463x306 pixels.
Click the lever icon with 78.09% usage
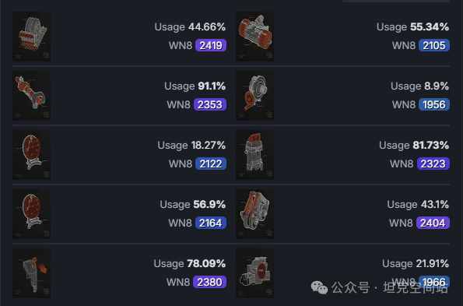pos(31,273)
